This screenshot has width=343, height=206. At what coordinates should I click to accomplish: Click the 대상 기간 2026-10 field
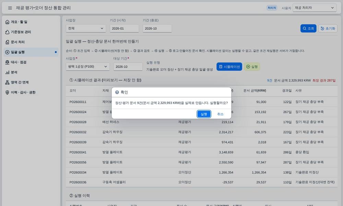pyautogui.click(x=128, y=67)
